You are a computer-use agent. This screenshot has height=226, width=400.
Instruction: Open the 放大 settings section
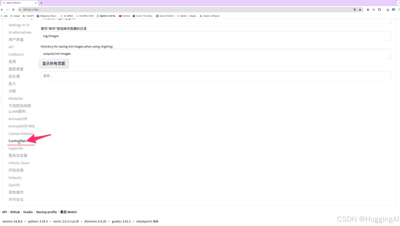point(12,84)
